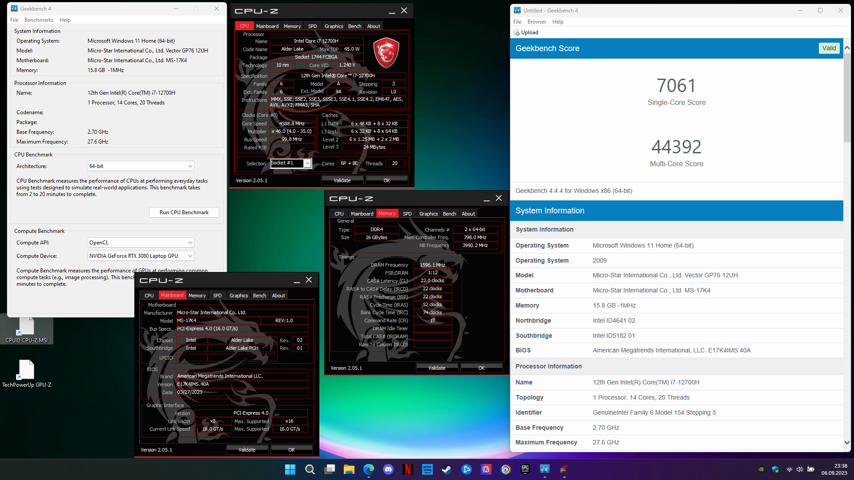The width and height of the screenshot is (854, 480).
Task: Open Wi-Fi network tray icon
Action: point(790,469)
